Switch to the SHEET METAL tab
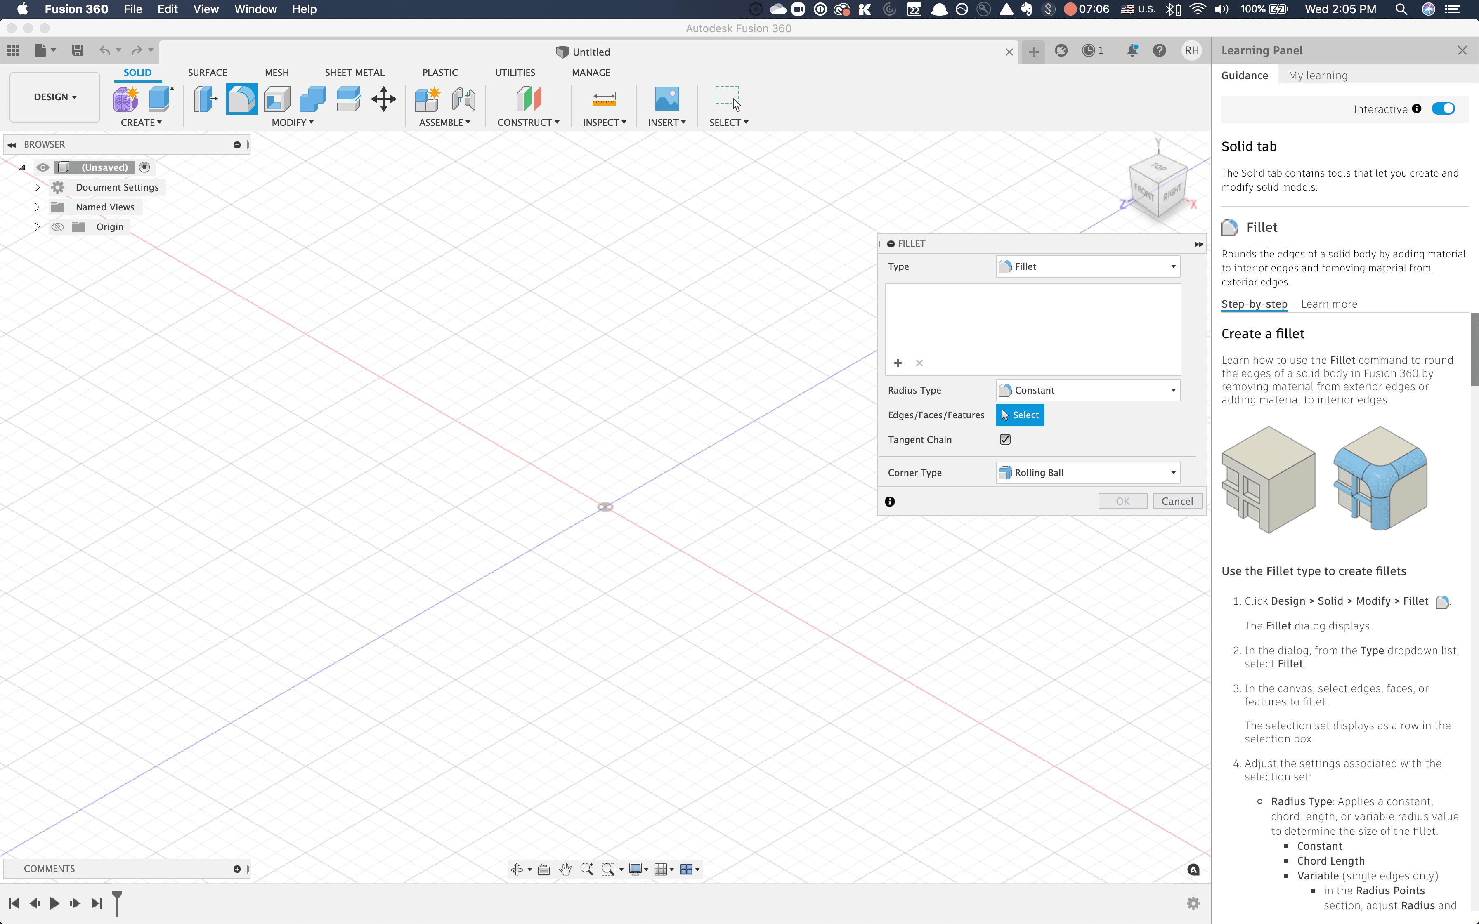Viewport: 1479px width, 924px height. [354, 72]
